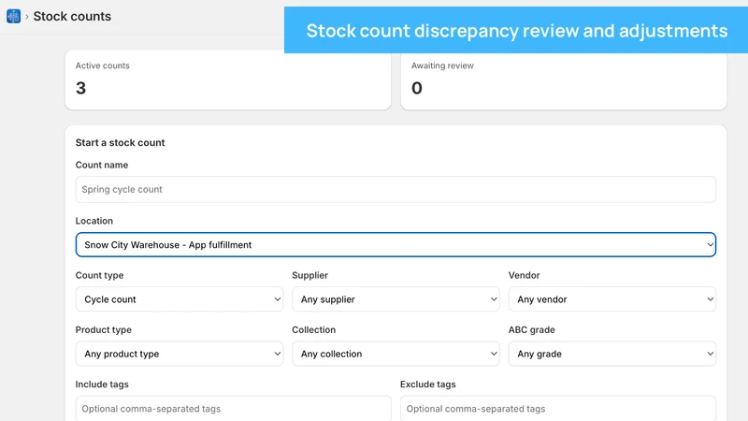Focus the Count name input field
The height and width of the screenshot is (421, 748).
click(396, 190)
